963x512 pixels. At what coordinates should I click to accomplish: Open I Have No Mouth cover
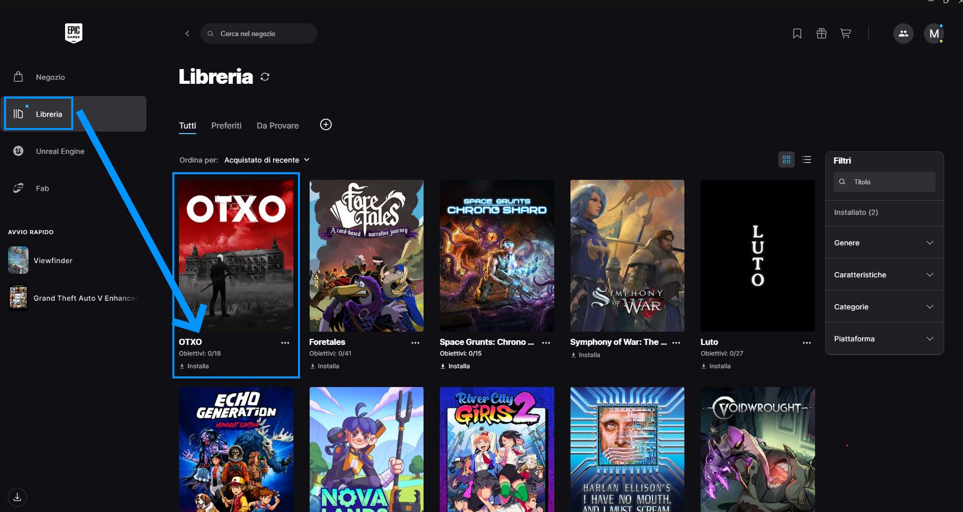point(627,450)
